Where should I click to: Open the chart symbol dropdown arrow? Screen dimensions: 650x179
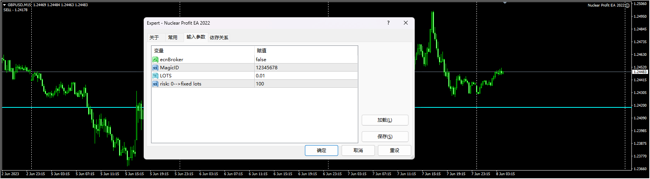point(4,5)
